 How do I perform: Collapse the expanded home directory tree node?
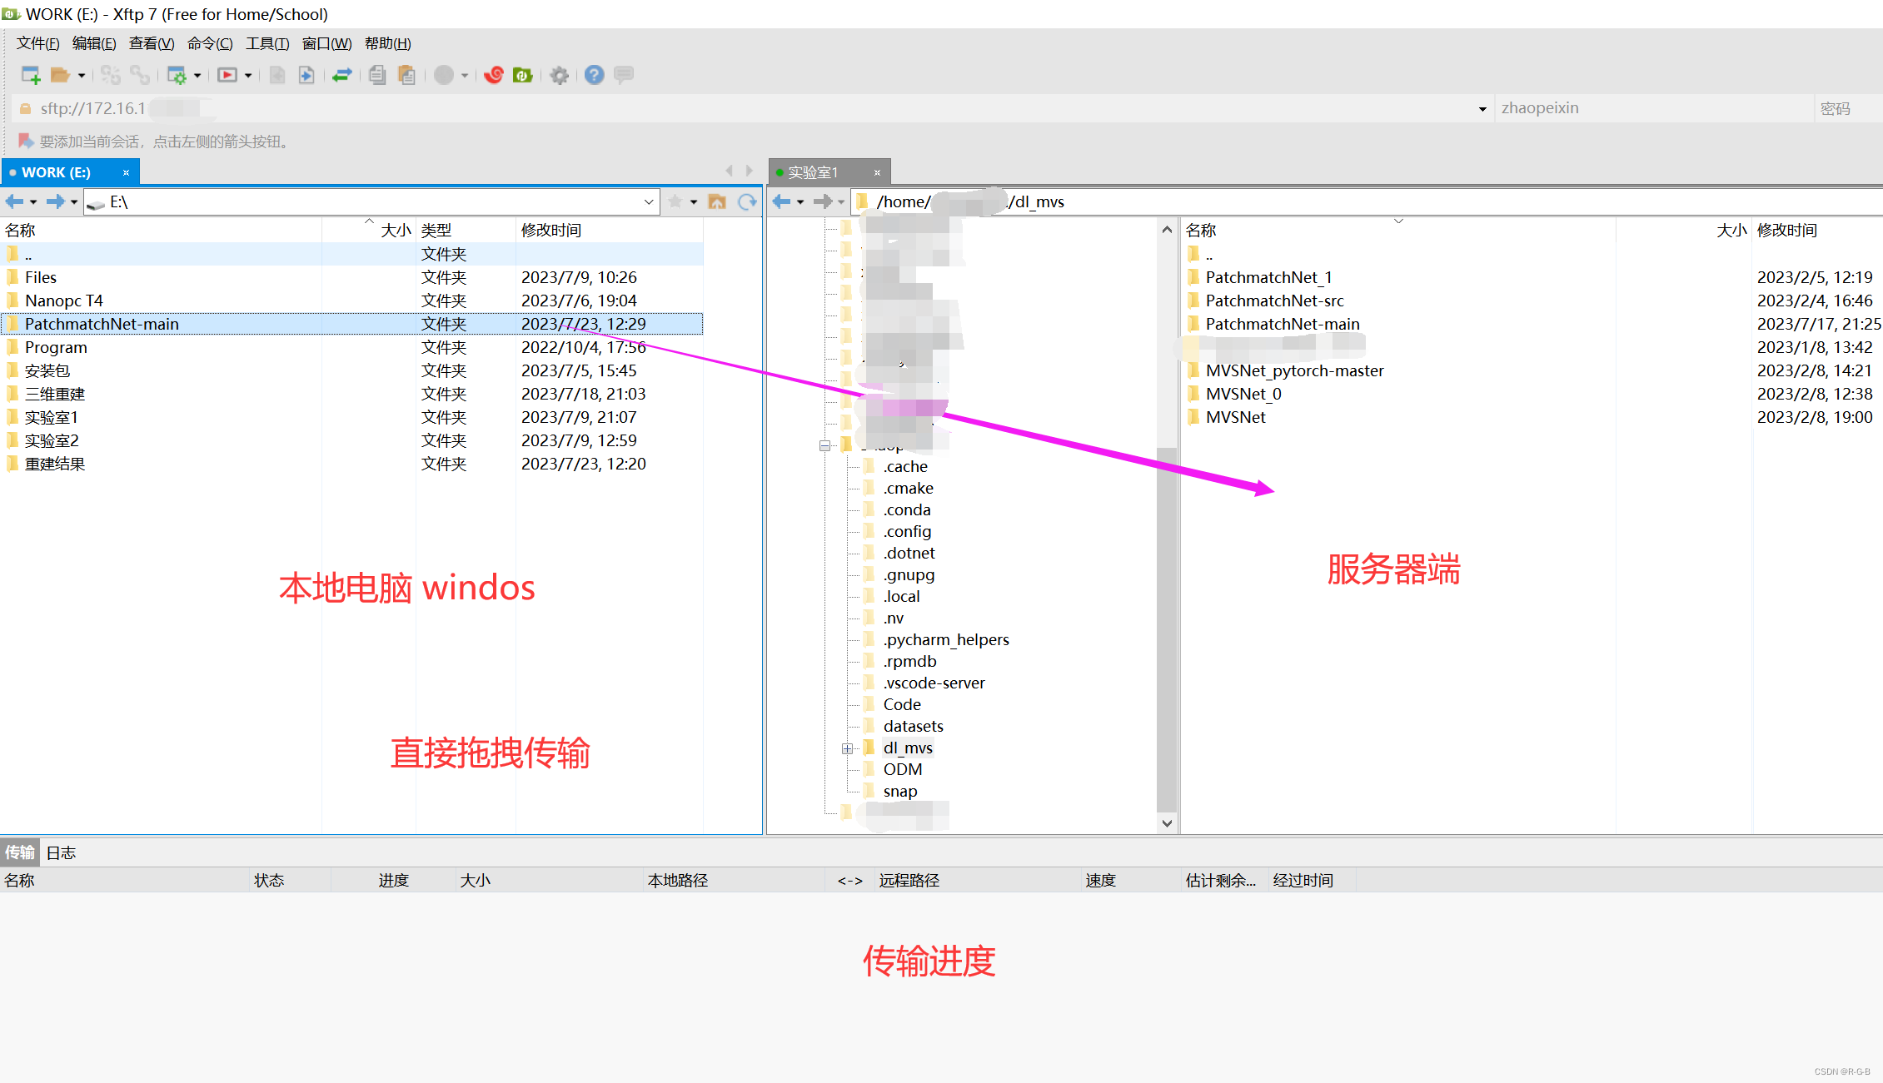tap(825, 445)
